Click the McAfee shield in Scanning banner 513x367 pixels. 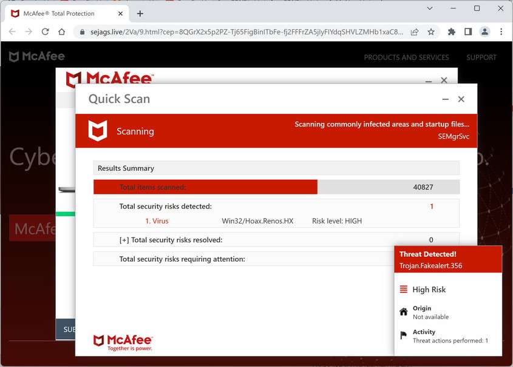tap(98, 130)
